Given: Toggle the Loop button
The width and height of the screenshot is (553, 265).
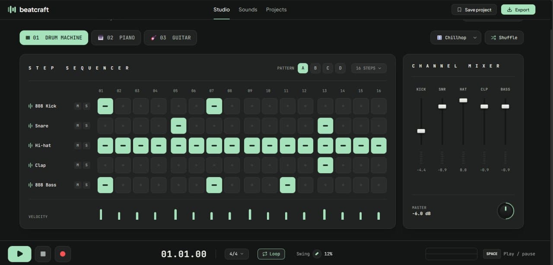Looking at the screenshot, I should (271, 254).
